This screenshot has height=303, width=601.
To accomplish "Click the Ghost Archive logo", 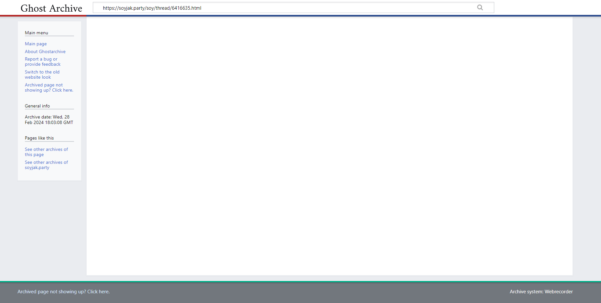I will click(x=51, y=8).
